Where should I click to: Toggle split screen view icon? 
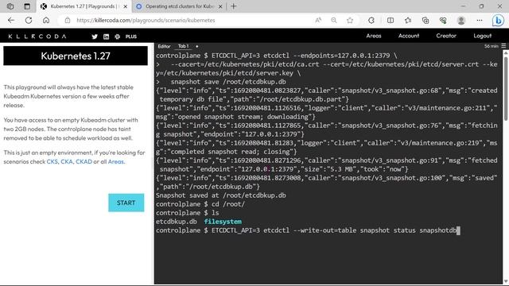(x=390, y=20)
